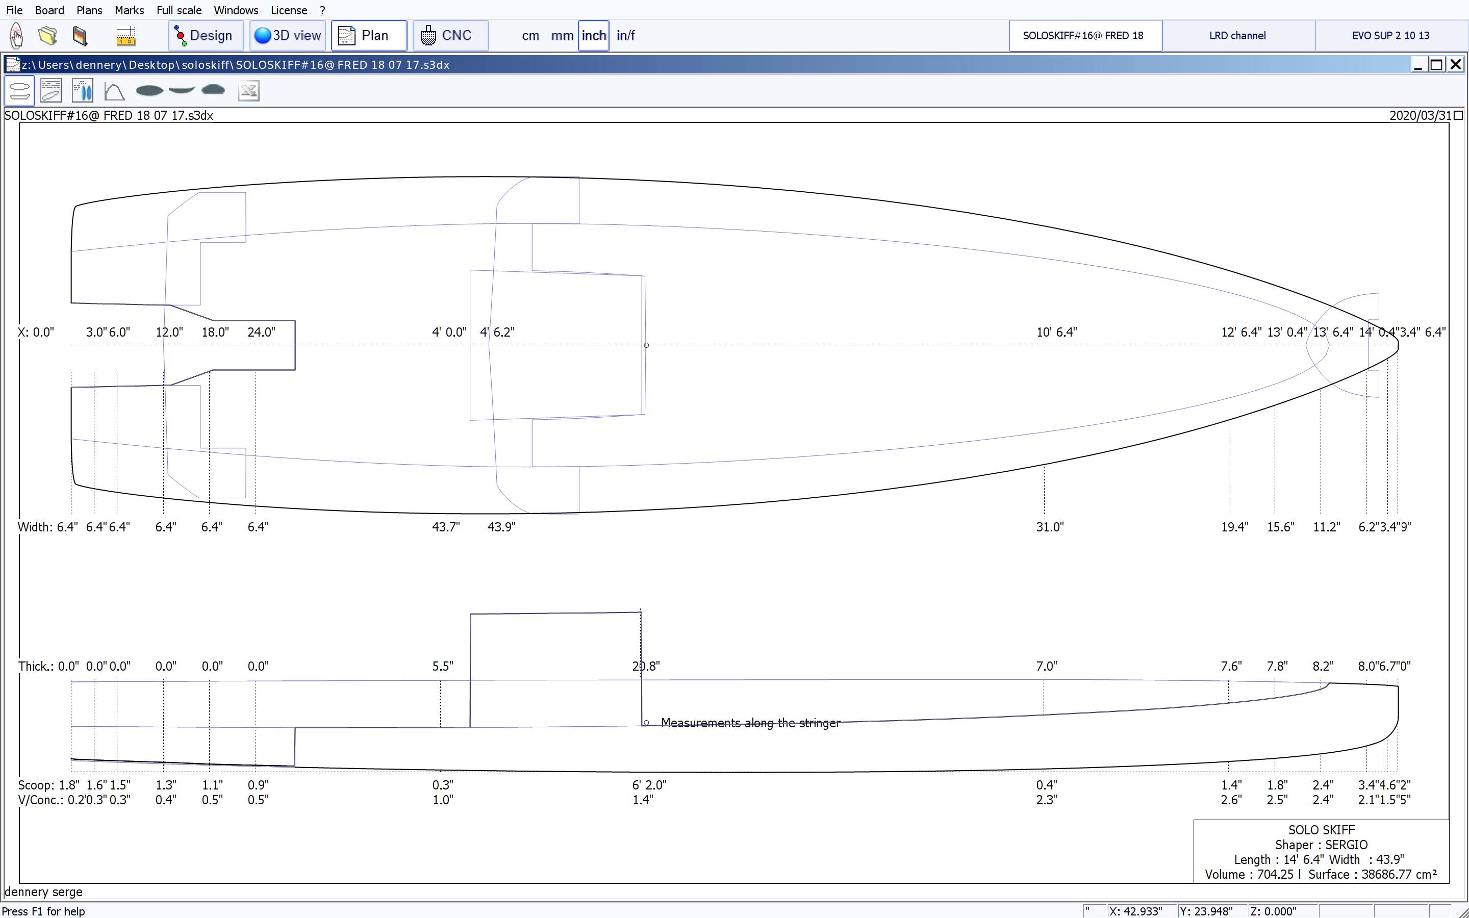Click the 3D view button

click(288, 36)
